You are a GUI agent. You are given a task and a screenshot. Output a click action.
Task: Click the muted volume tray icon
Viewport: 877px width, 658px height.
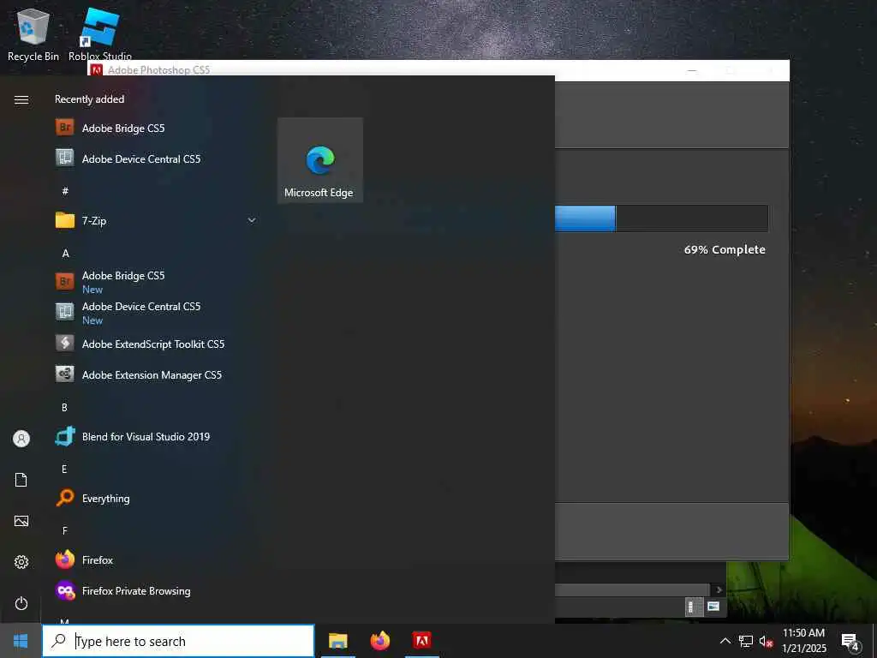click(x=766, y=641)
